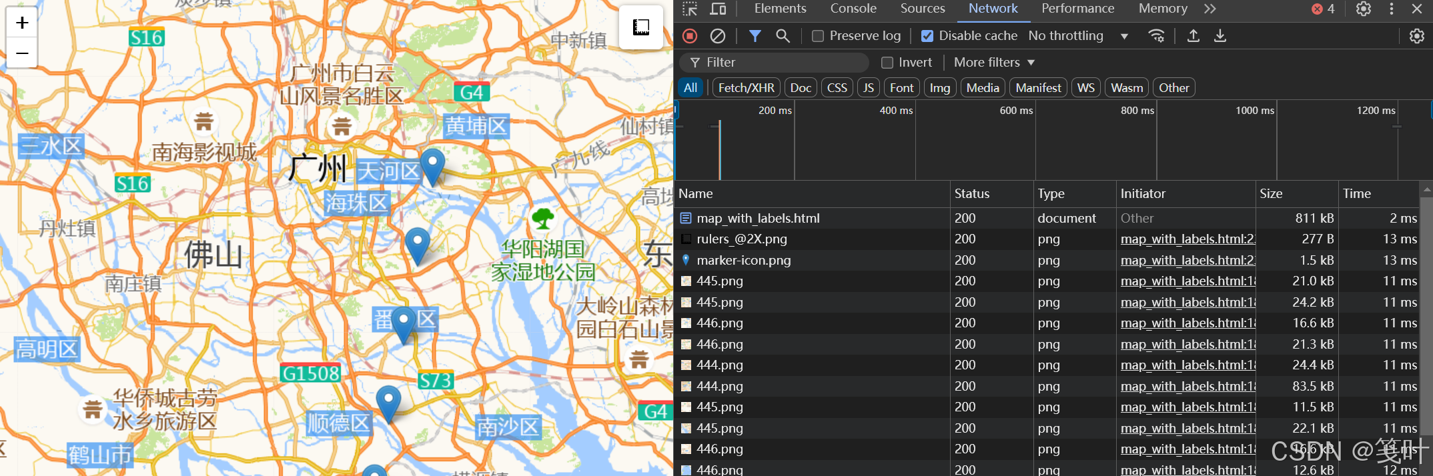Select the Network tab
Viewport: 1433px width, 476px height.
(993, 9)
